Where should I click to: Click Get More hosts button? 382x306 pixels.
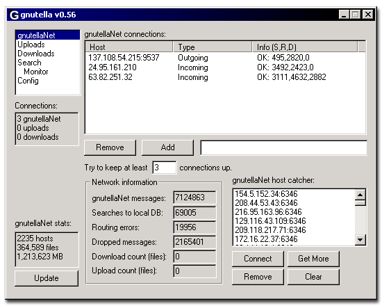(x=313, y=259)
